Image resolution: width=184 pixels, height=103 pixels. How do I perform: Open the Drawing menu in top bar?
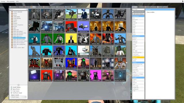click(x=3, y=1)
